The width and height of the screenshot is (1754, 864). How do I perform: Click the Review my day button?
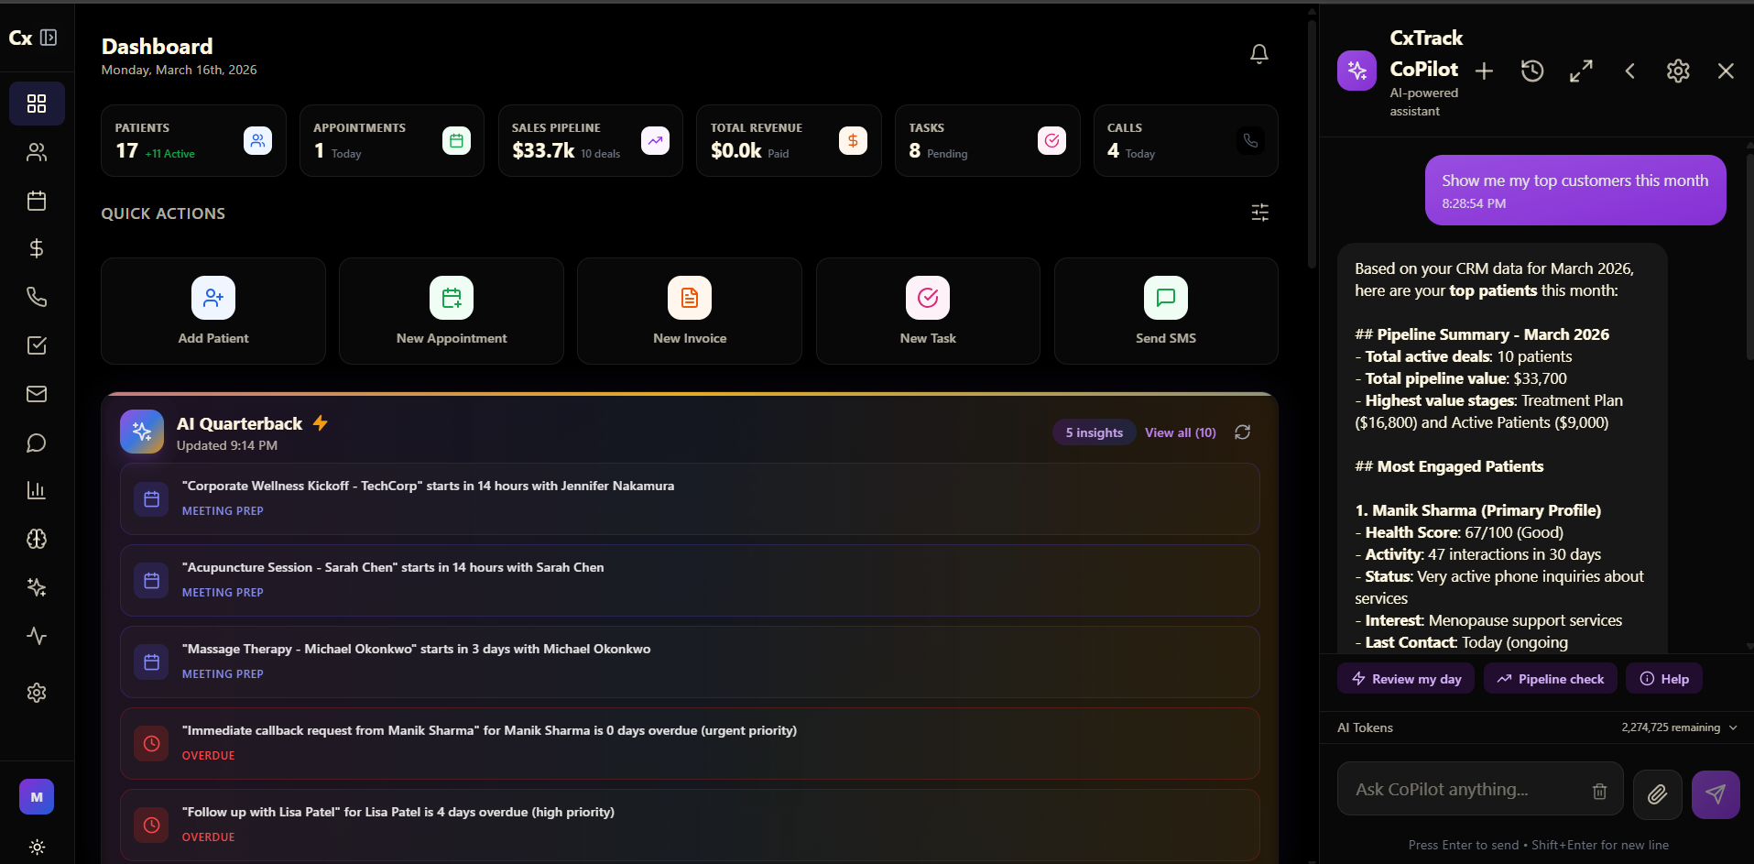1405,678
